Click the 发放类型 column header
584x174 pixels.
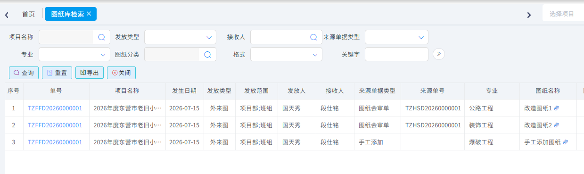(x=219, y=91)
